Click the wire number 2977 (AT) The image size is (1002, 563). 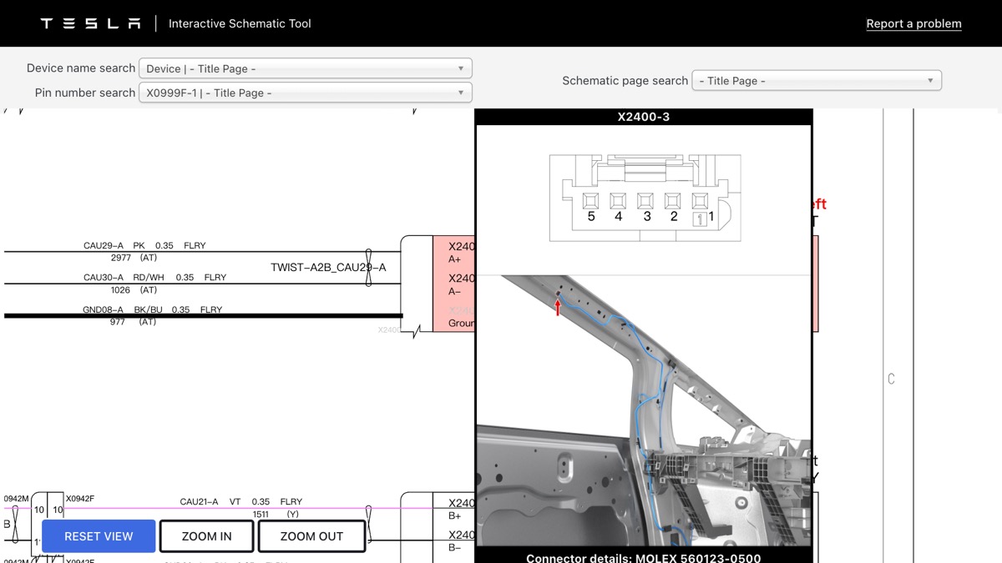[134, 258]
